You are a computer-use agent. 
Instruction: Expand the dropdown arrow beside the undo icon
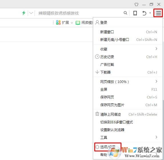[150, 13]
